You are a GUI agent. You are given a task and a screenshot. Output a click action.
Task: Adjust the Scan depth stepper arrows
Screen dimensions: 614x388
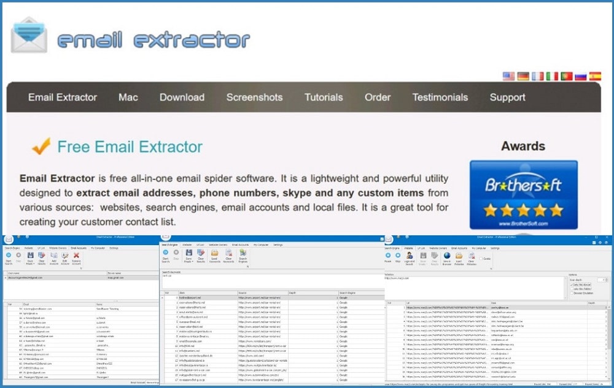click(x=607, y=280)
